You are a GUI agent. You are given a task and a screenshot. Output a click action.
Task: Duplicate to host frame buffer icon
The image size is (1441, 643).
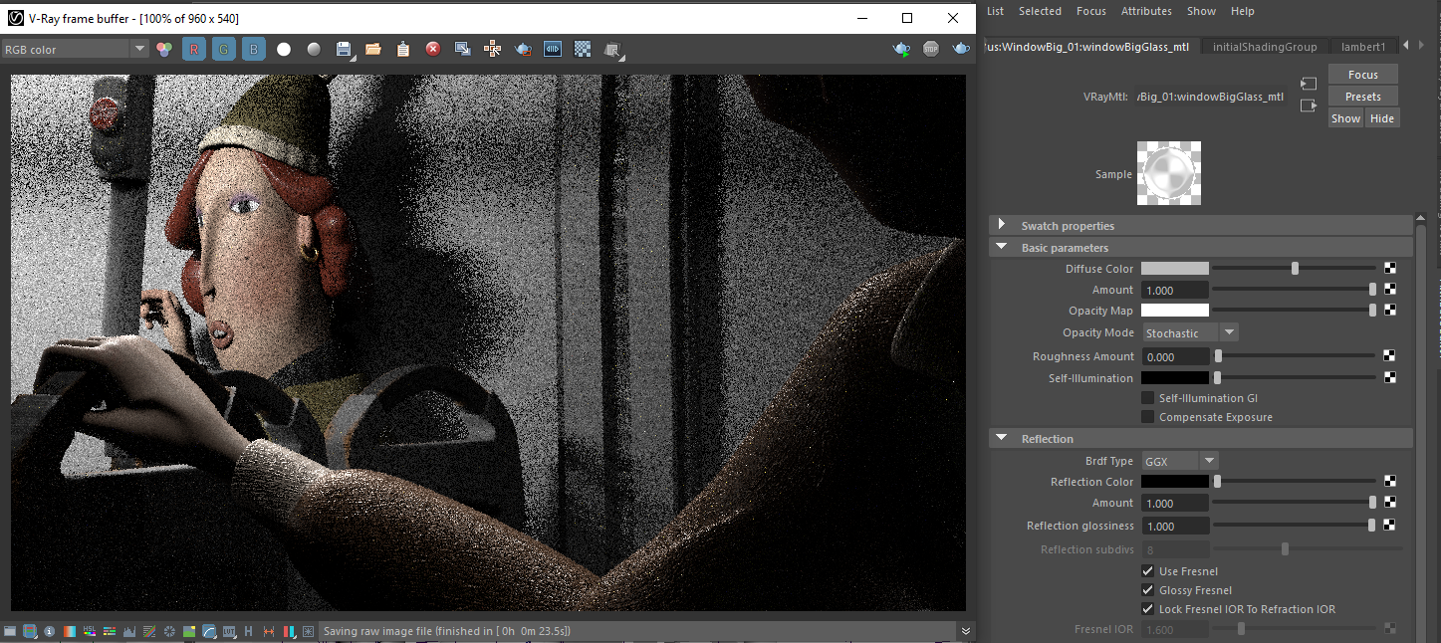(463, 49)
